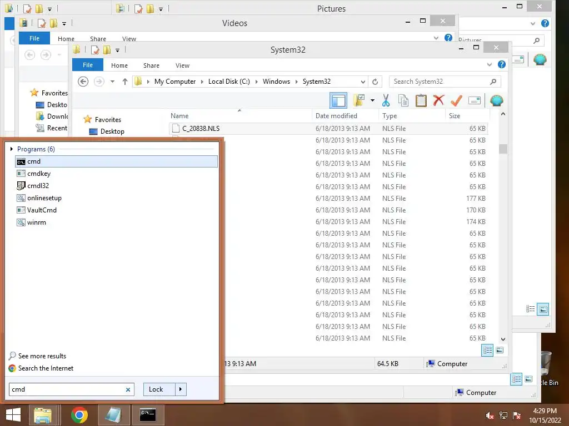
Task: Open the folder options icon in System32 toolbar
Action: pos(358,100)
